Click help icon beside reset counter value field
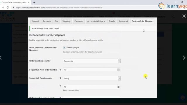This screenshot has width=187, height=105. (x=60, y=85)
